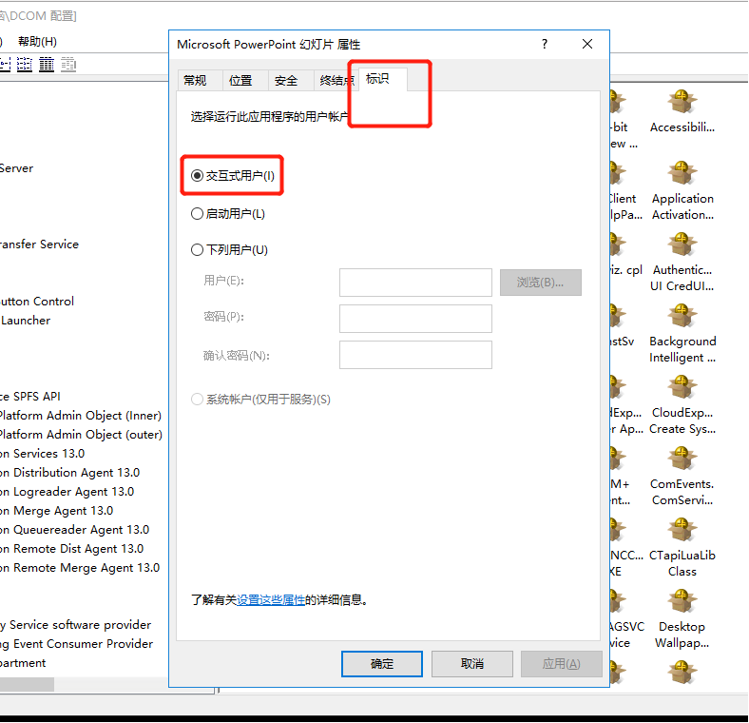Select the package icon labeled Exp... Ap...
Viewport: 749px width, 723px height.
click(x=617, y=386)
